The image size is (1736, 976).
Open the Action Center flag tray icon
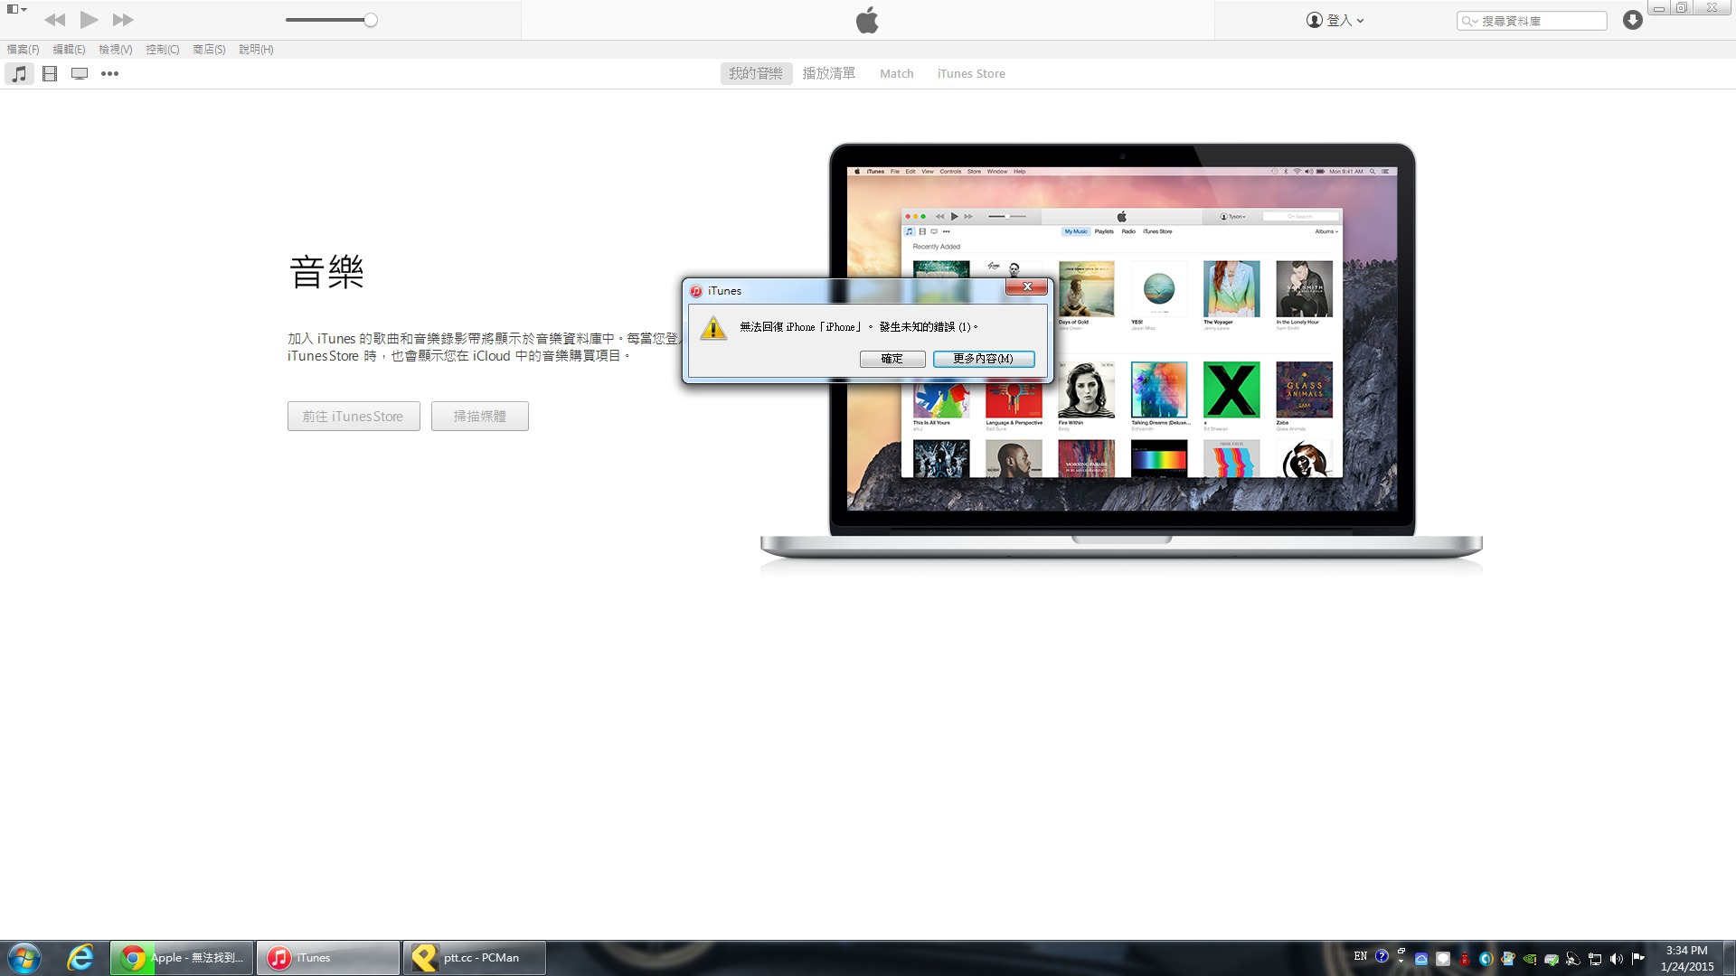point(1637,959)
